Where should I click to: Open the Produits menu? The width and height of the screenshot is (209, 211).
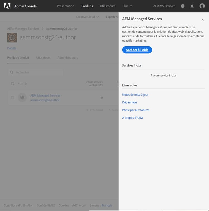87,6
